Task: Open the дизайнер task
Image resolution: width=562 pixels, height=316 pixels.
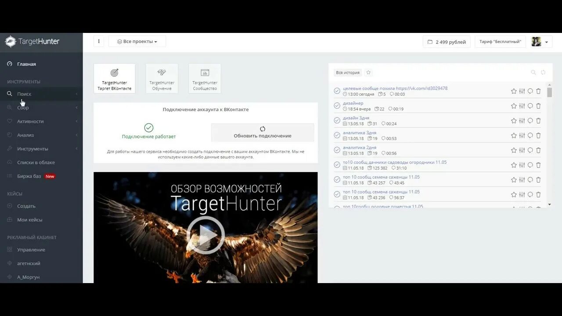Action: click(x=353, y=103)
